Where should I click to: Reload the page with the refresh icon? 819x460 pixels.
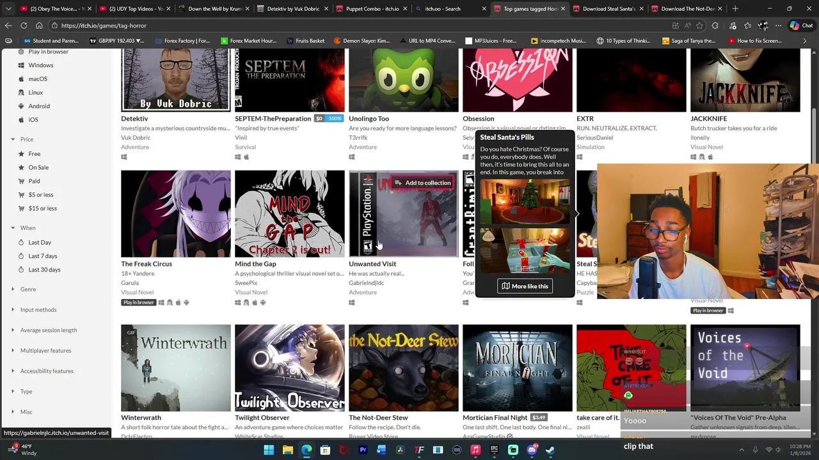pos(24,26)
